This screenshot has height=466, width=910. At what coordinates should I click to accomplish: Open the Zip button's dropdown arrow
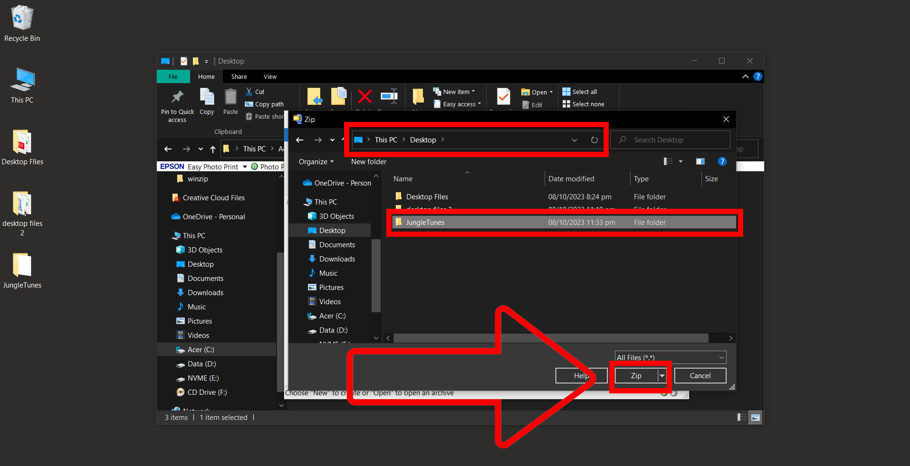[661, 375]
